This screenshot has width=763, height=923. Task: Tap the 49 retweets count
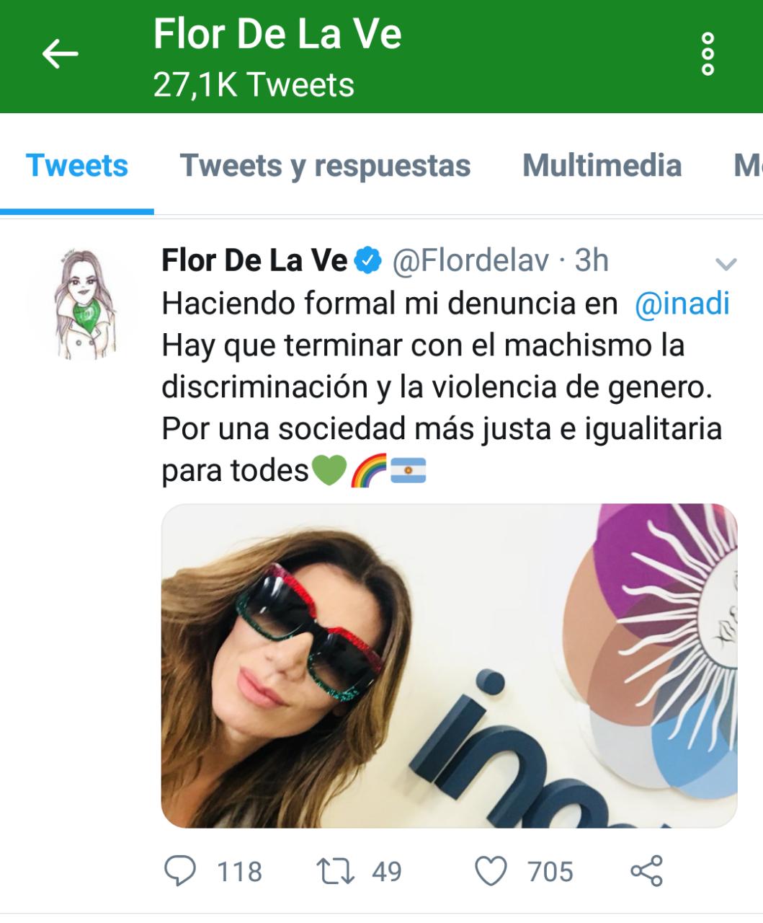coord(387,871)
